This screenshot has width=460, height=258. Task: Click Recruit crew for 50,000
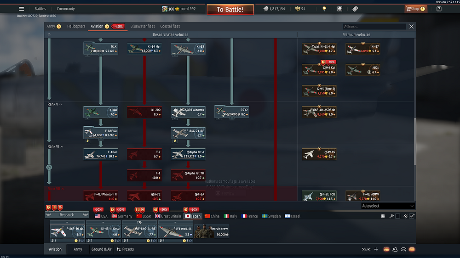pos(212,231)
